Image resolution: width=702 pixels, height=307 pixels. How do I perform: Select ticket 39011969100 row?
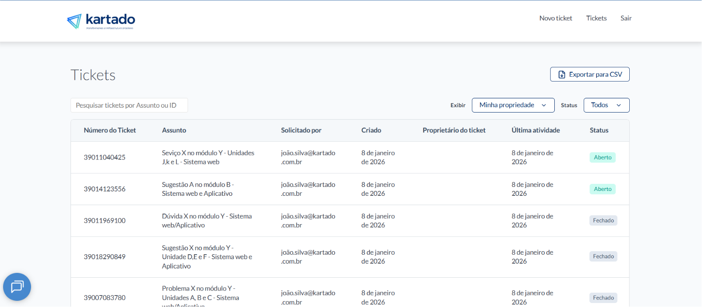point(105,221)
